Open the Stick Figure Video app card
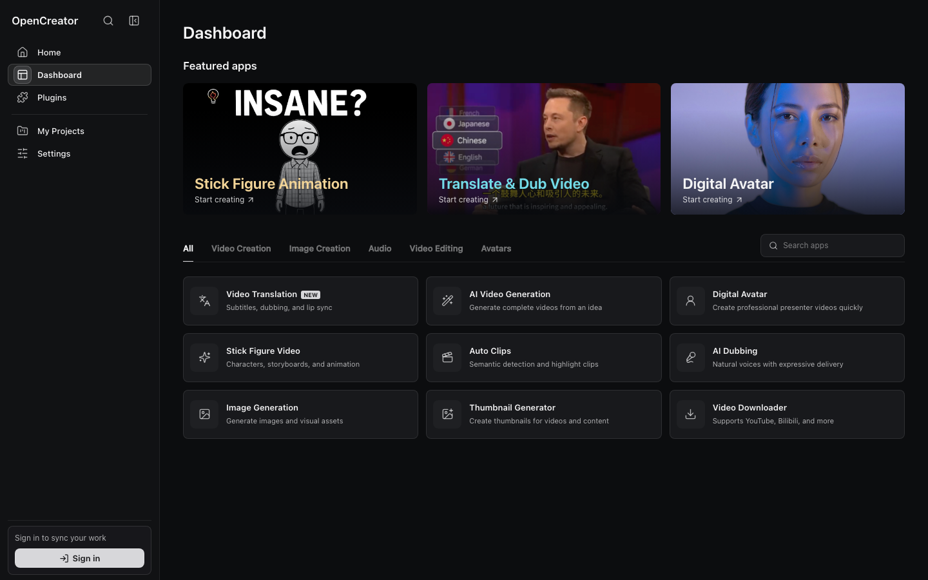928x580 pixels. click(300, 358)
